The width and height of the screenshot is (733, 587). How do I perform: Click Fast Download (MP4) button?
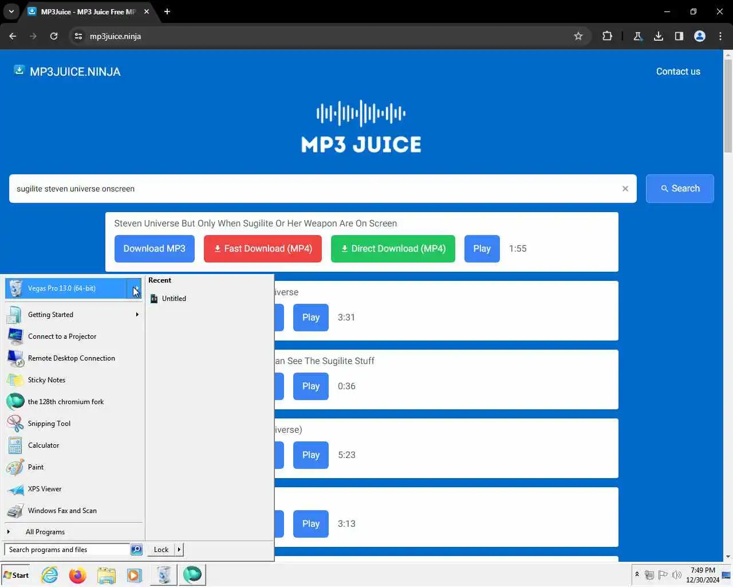pos(263,249)
